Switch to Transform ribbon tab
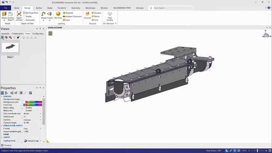The height and width of the screenshot is (153, 272). tap(62, 8)
